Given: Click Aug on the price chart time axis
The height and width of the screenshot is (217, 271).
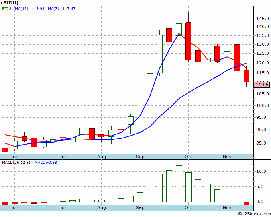Looking at the screenshot, I should 102,157.
